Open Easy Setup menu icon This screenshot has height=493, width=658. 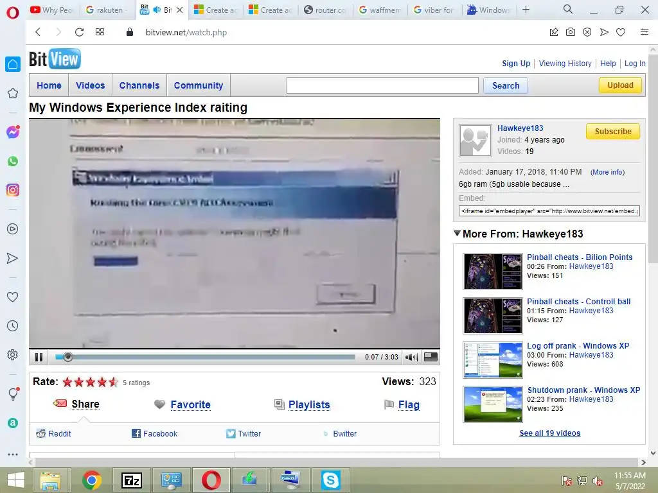pyautogui.click(x=644, y=32)
